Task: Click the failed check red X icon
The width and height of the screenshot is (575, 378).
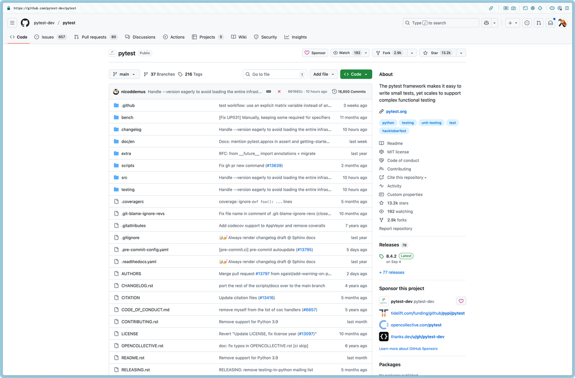Action: 279,92
